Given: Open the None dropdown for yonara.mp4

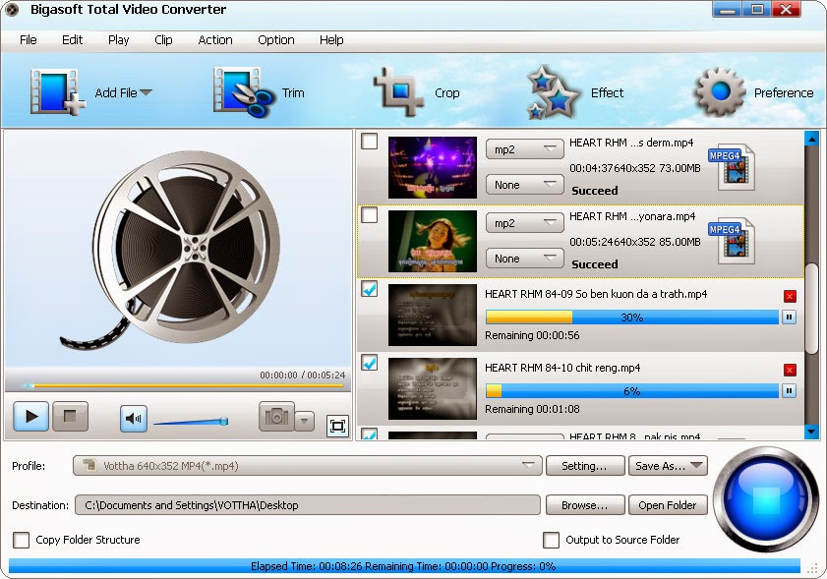Looking at the screenshot, I should (525, 259).
